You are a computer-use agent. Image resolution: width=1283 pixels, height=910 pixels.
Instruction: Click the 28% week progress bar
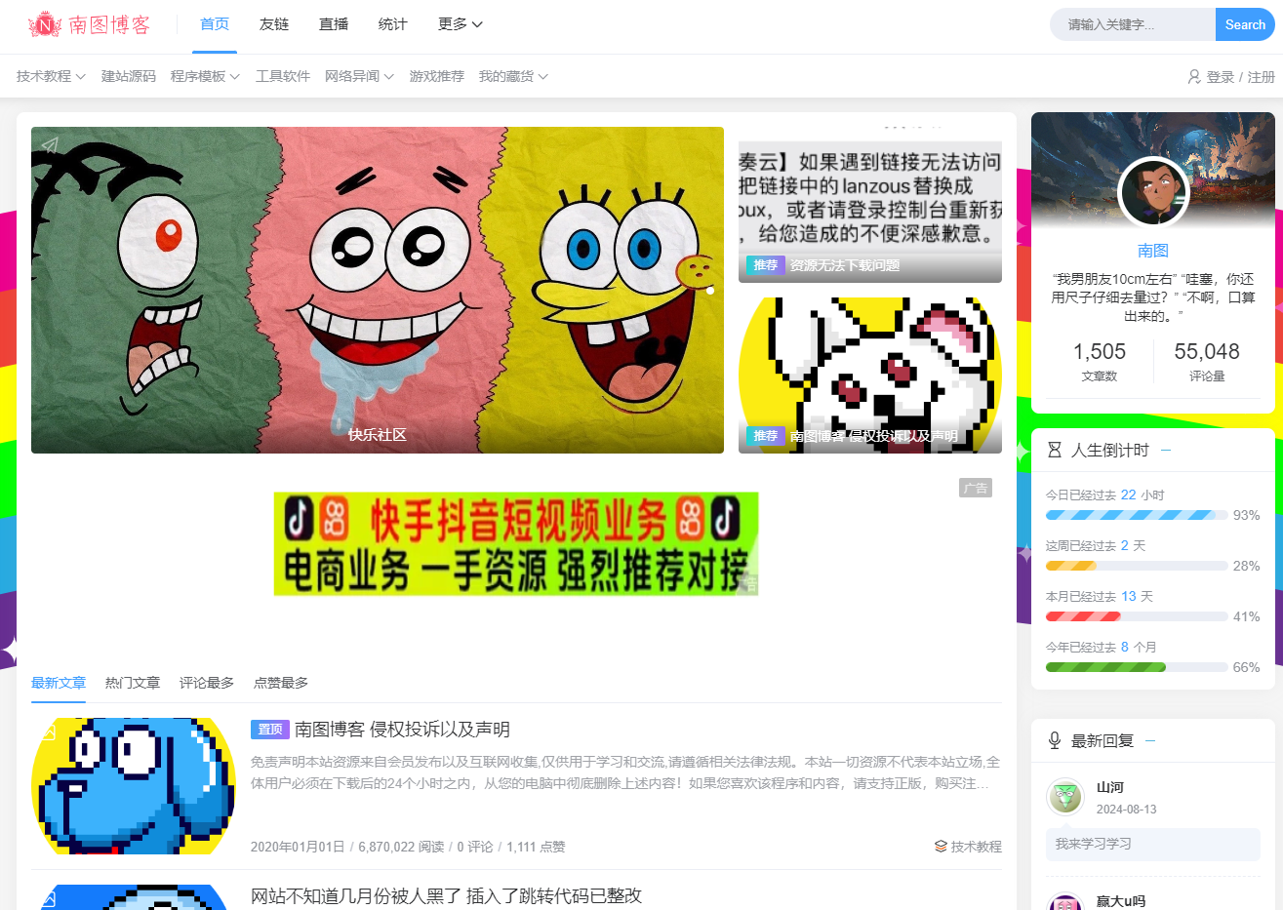1137,566
